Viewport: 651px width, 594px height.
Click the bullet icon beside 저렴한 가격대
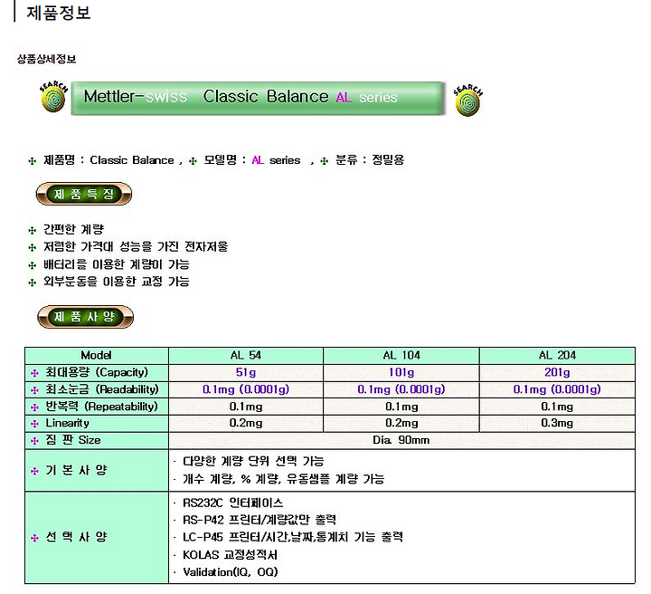pos(33,248)
